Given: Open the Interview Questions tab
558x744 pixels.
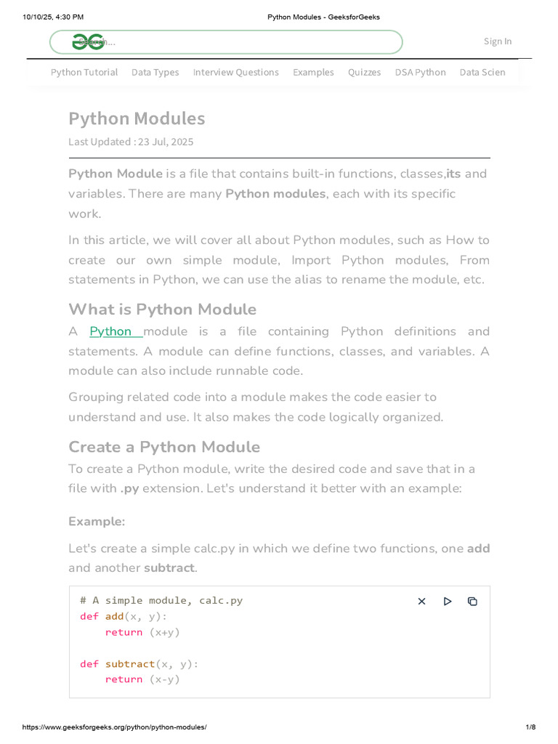Looking at the screenshot, I should click(x=235, y=72).
